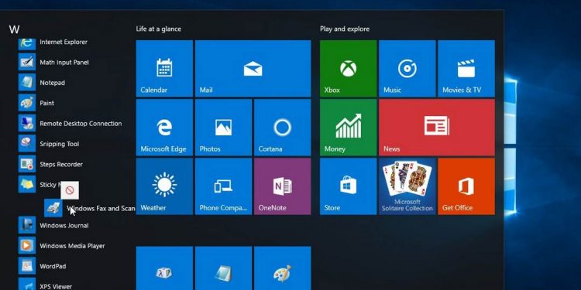The image size is (581, 290).
Task: Click the 'XPS Viewer' text label
Action: point(56,286)
